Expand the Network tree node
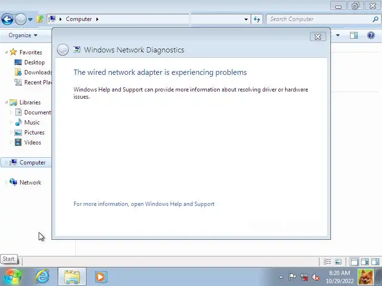382x286 pixels. (6, 183)
